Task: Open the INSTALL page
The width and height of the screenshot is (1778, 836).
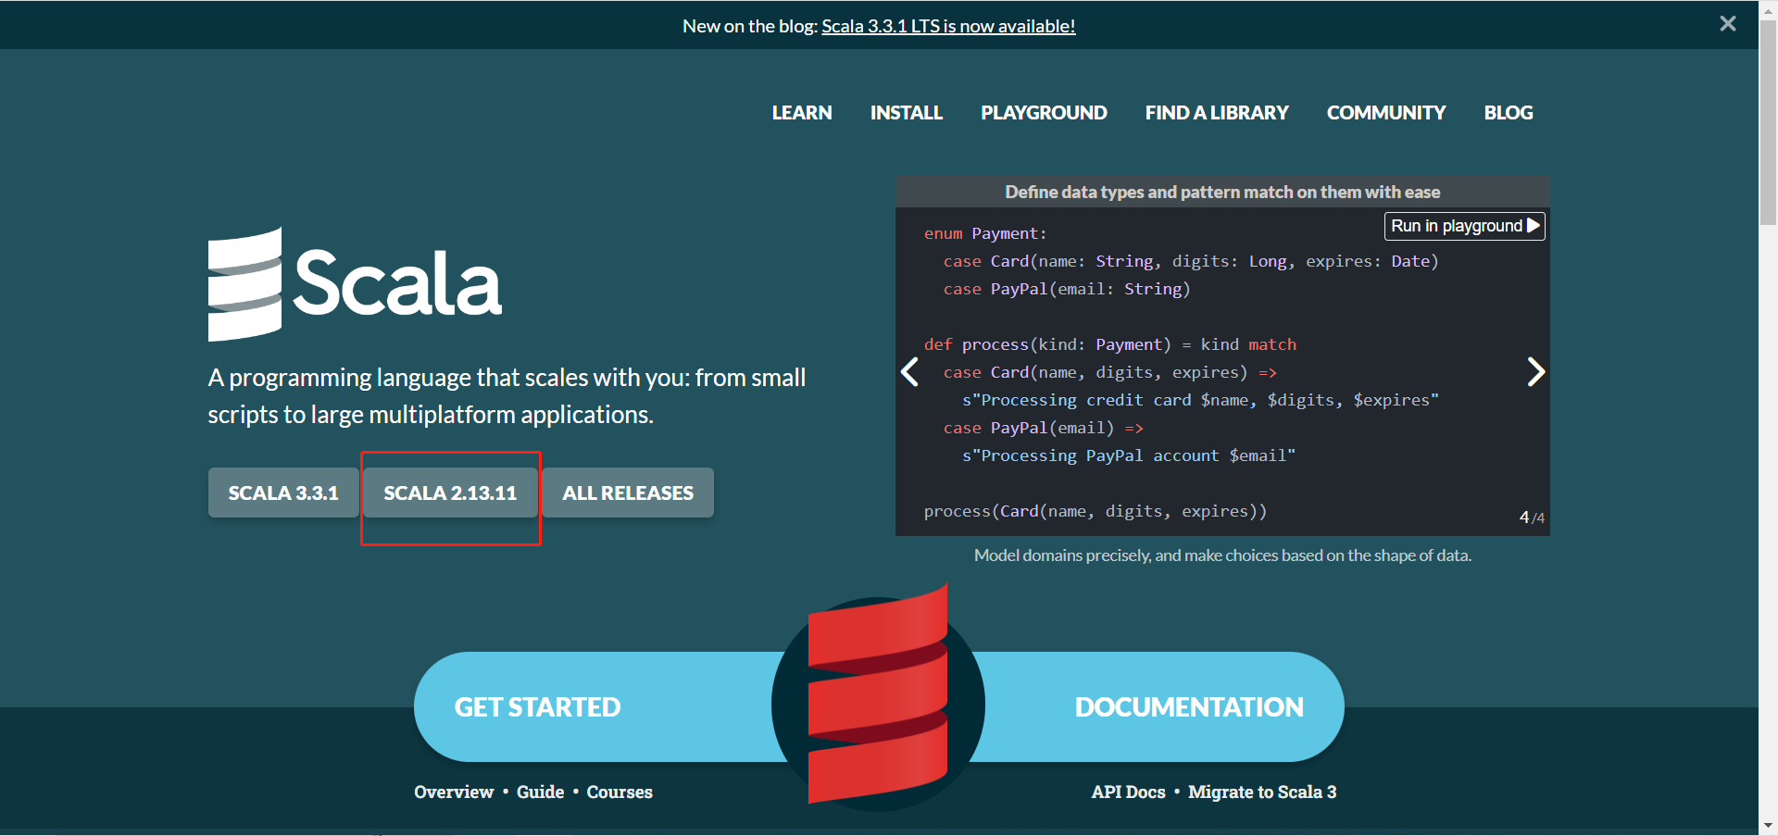Action: click(906, 113)
